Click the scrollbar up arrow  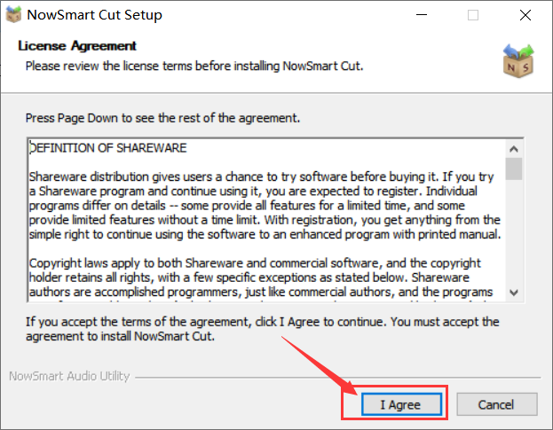(513, 149)
